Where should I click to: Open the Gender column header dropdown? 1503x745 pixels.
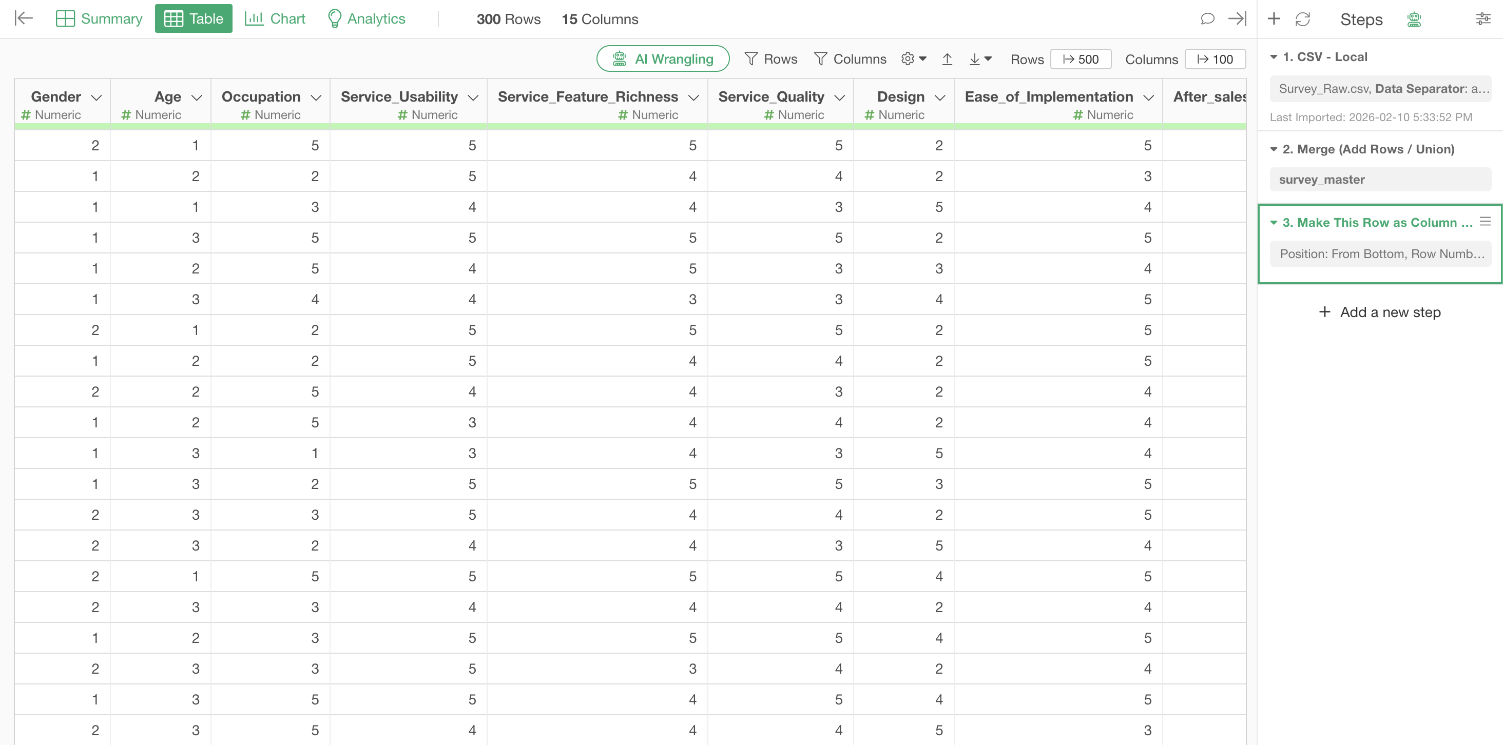point(97,97)
